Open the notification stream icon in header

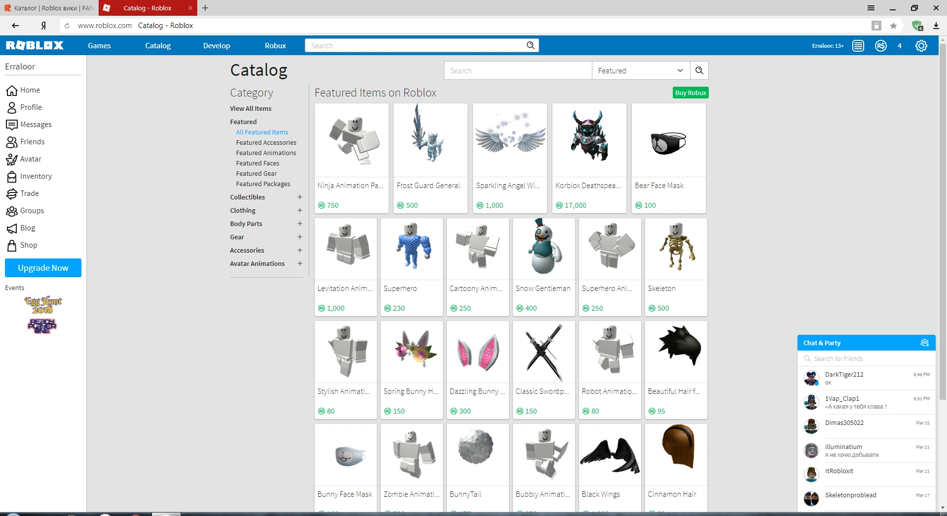click(x=858, y=46)
